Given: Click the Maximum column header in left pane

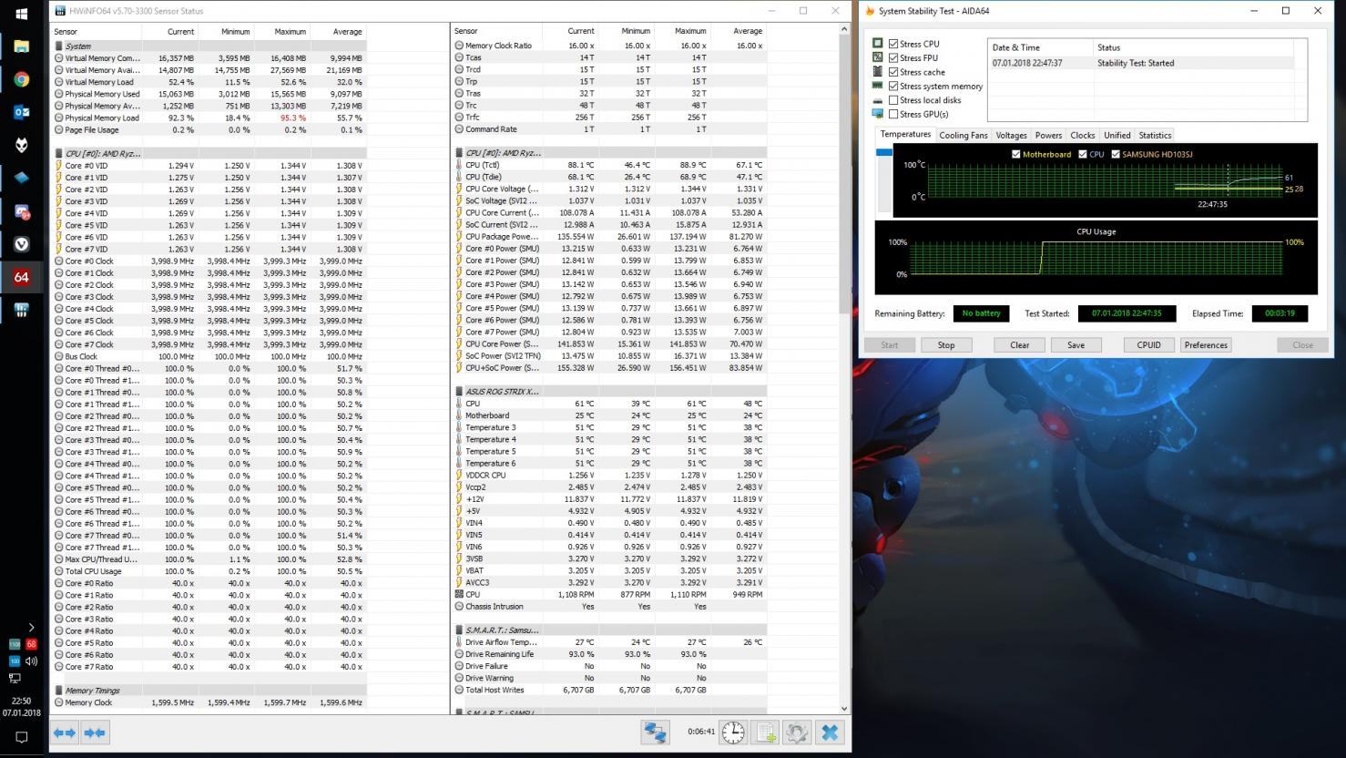Looking at the screenshot, I should pos(281,32).
